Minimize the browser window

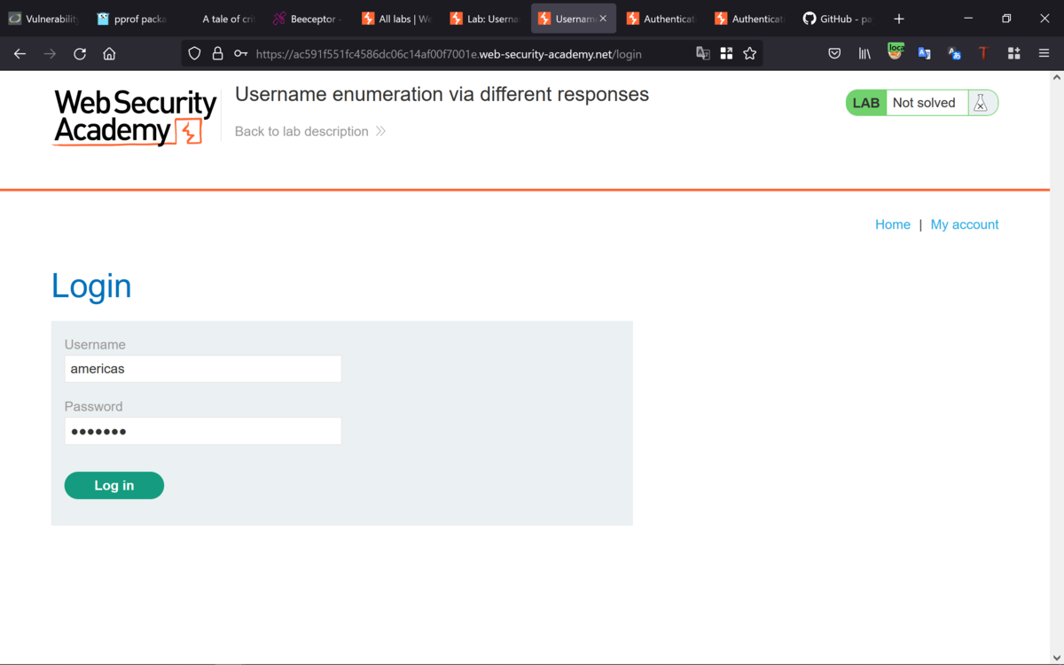pyautogui.click(x=967, y=19)
